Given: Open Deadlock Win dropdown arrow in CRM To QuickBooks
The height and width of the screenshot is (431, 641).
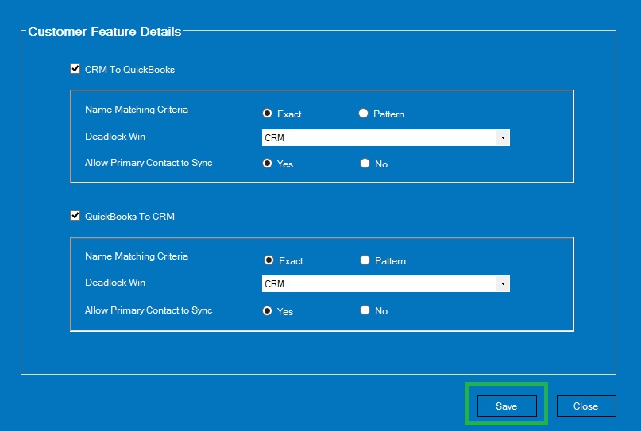Looking at the screenshot, I should [x=503, y=137].
